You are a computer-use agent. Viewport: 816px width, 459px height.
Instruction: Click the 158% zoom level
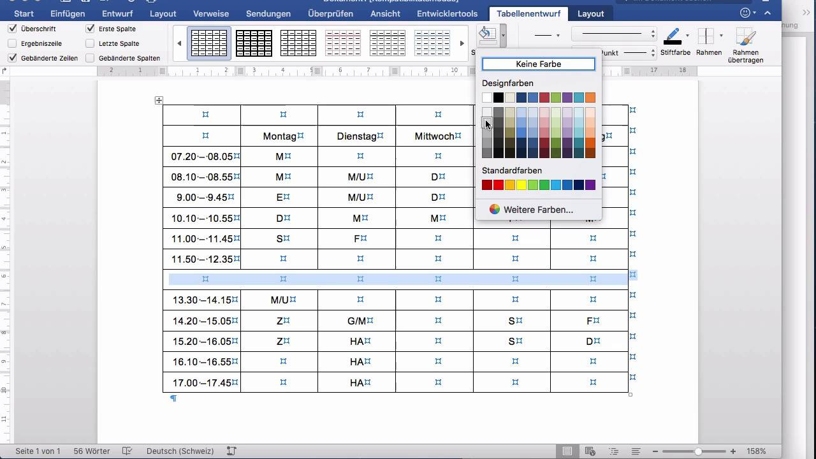pos(757,451)
